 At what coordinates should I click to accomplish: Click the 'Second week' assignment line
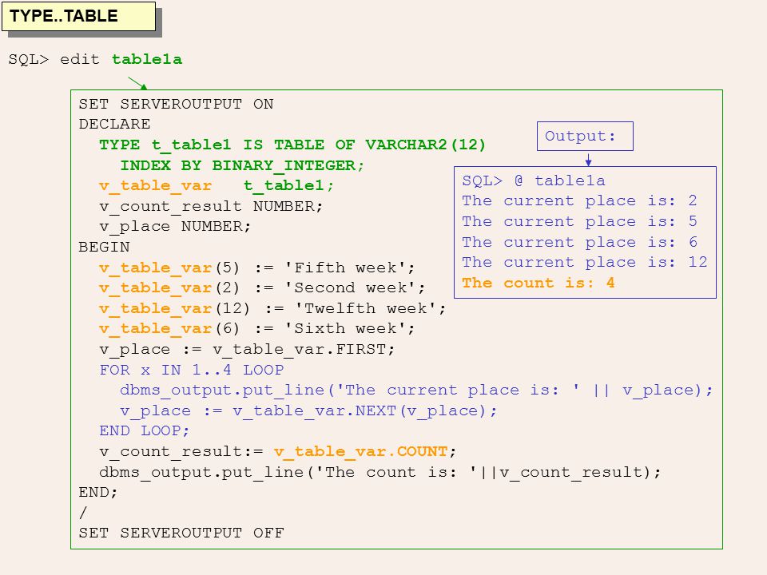(x=262, y=288)
